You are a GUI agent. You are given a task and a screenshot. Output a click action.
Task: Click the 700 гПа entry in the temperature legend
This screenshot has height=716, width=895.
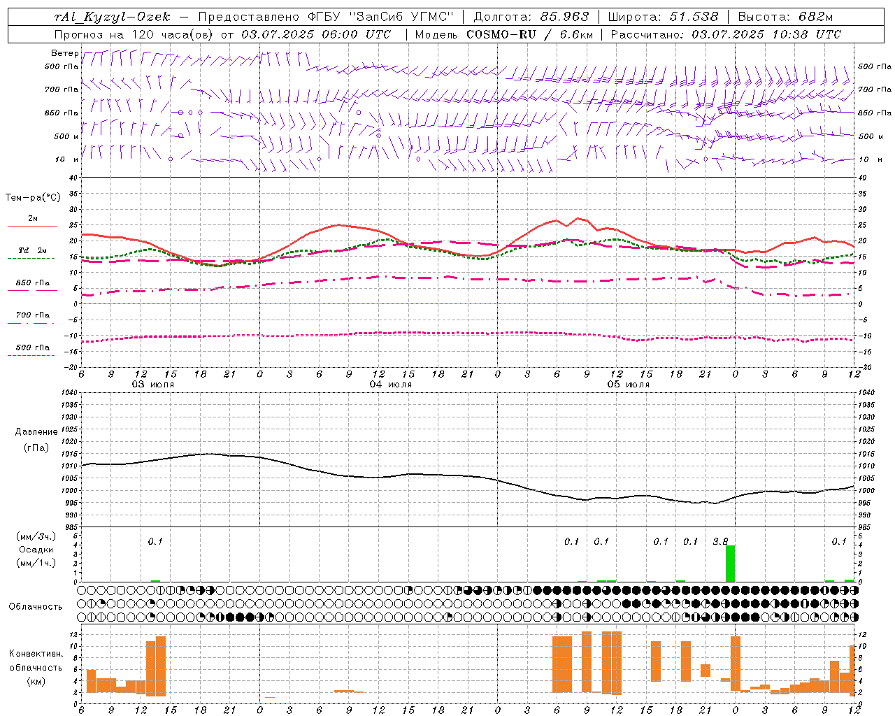[x=33, y=315]
